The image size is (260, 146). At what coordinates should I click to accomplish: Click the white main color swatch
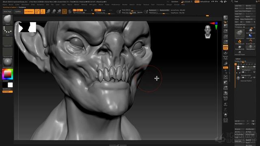click(x=10, y=85)
